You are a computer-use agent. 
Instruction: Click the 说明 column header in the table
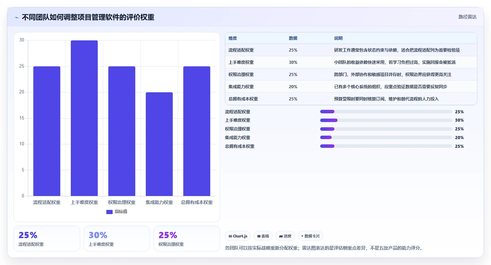coord(338,38)
